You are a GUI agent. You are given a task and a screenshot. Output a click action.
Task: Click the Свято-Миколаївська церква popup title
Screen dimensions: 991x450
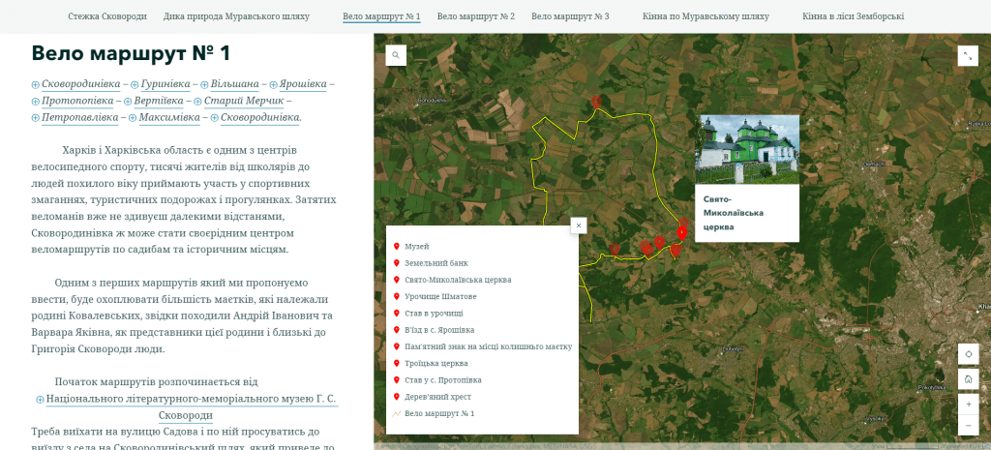pos(734,213)
